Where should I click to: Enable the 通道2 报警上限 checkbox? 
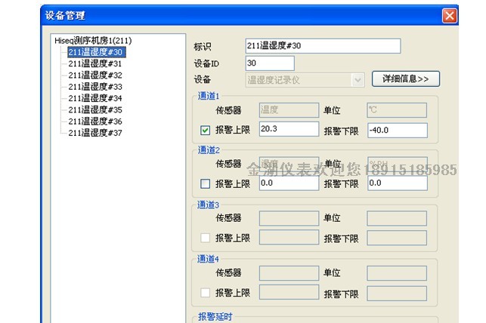point(205,184)
